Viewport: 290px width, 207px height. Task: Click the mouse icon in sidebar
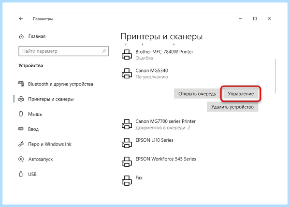(21, 114)
